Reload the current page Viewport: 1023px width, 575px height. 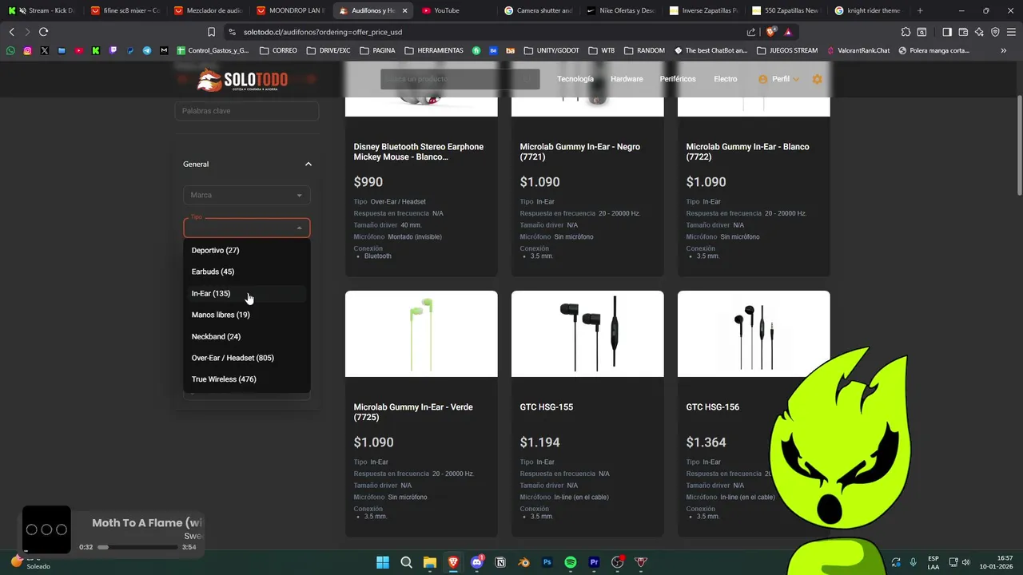pos(43,32)
